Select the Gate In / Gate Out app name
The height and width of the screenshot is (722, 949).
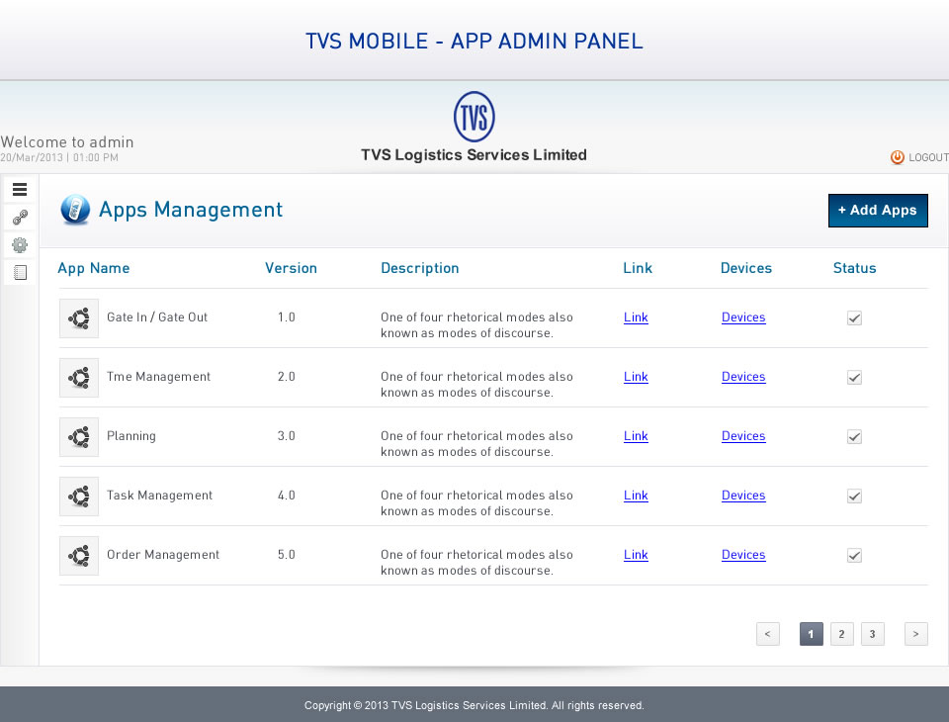click(x=157, y=317)
